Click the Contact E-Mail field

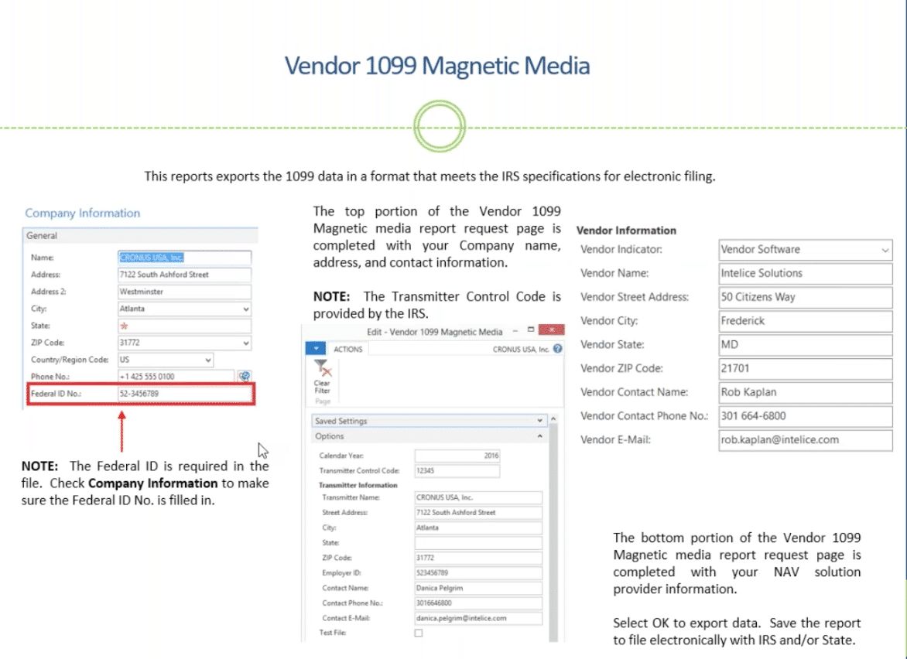coord(478,618)
